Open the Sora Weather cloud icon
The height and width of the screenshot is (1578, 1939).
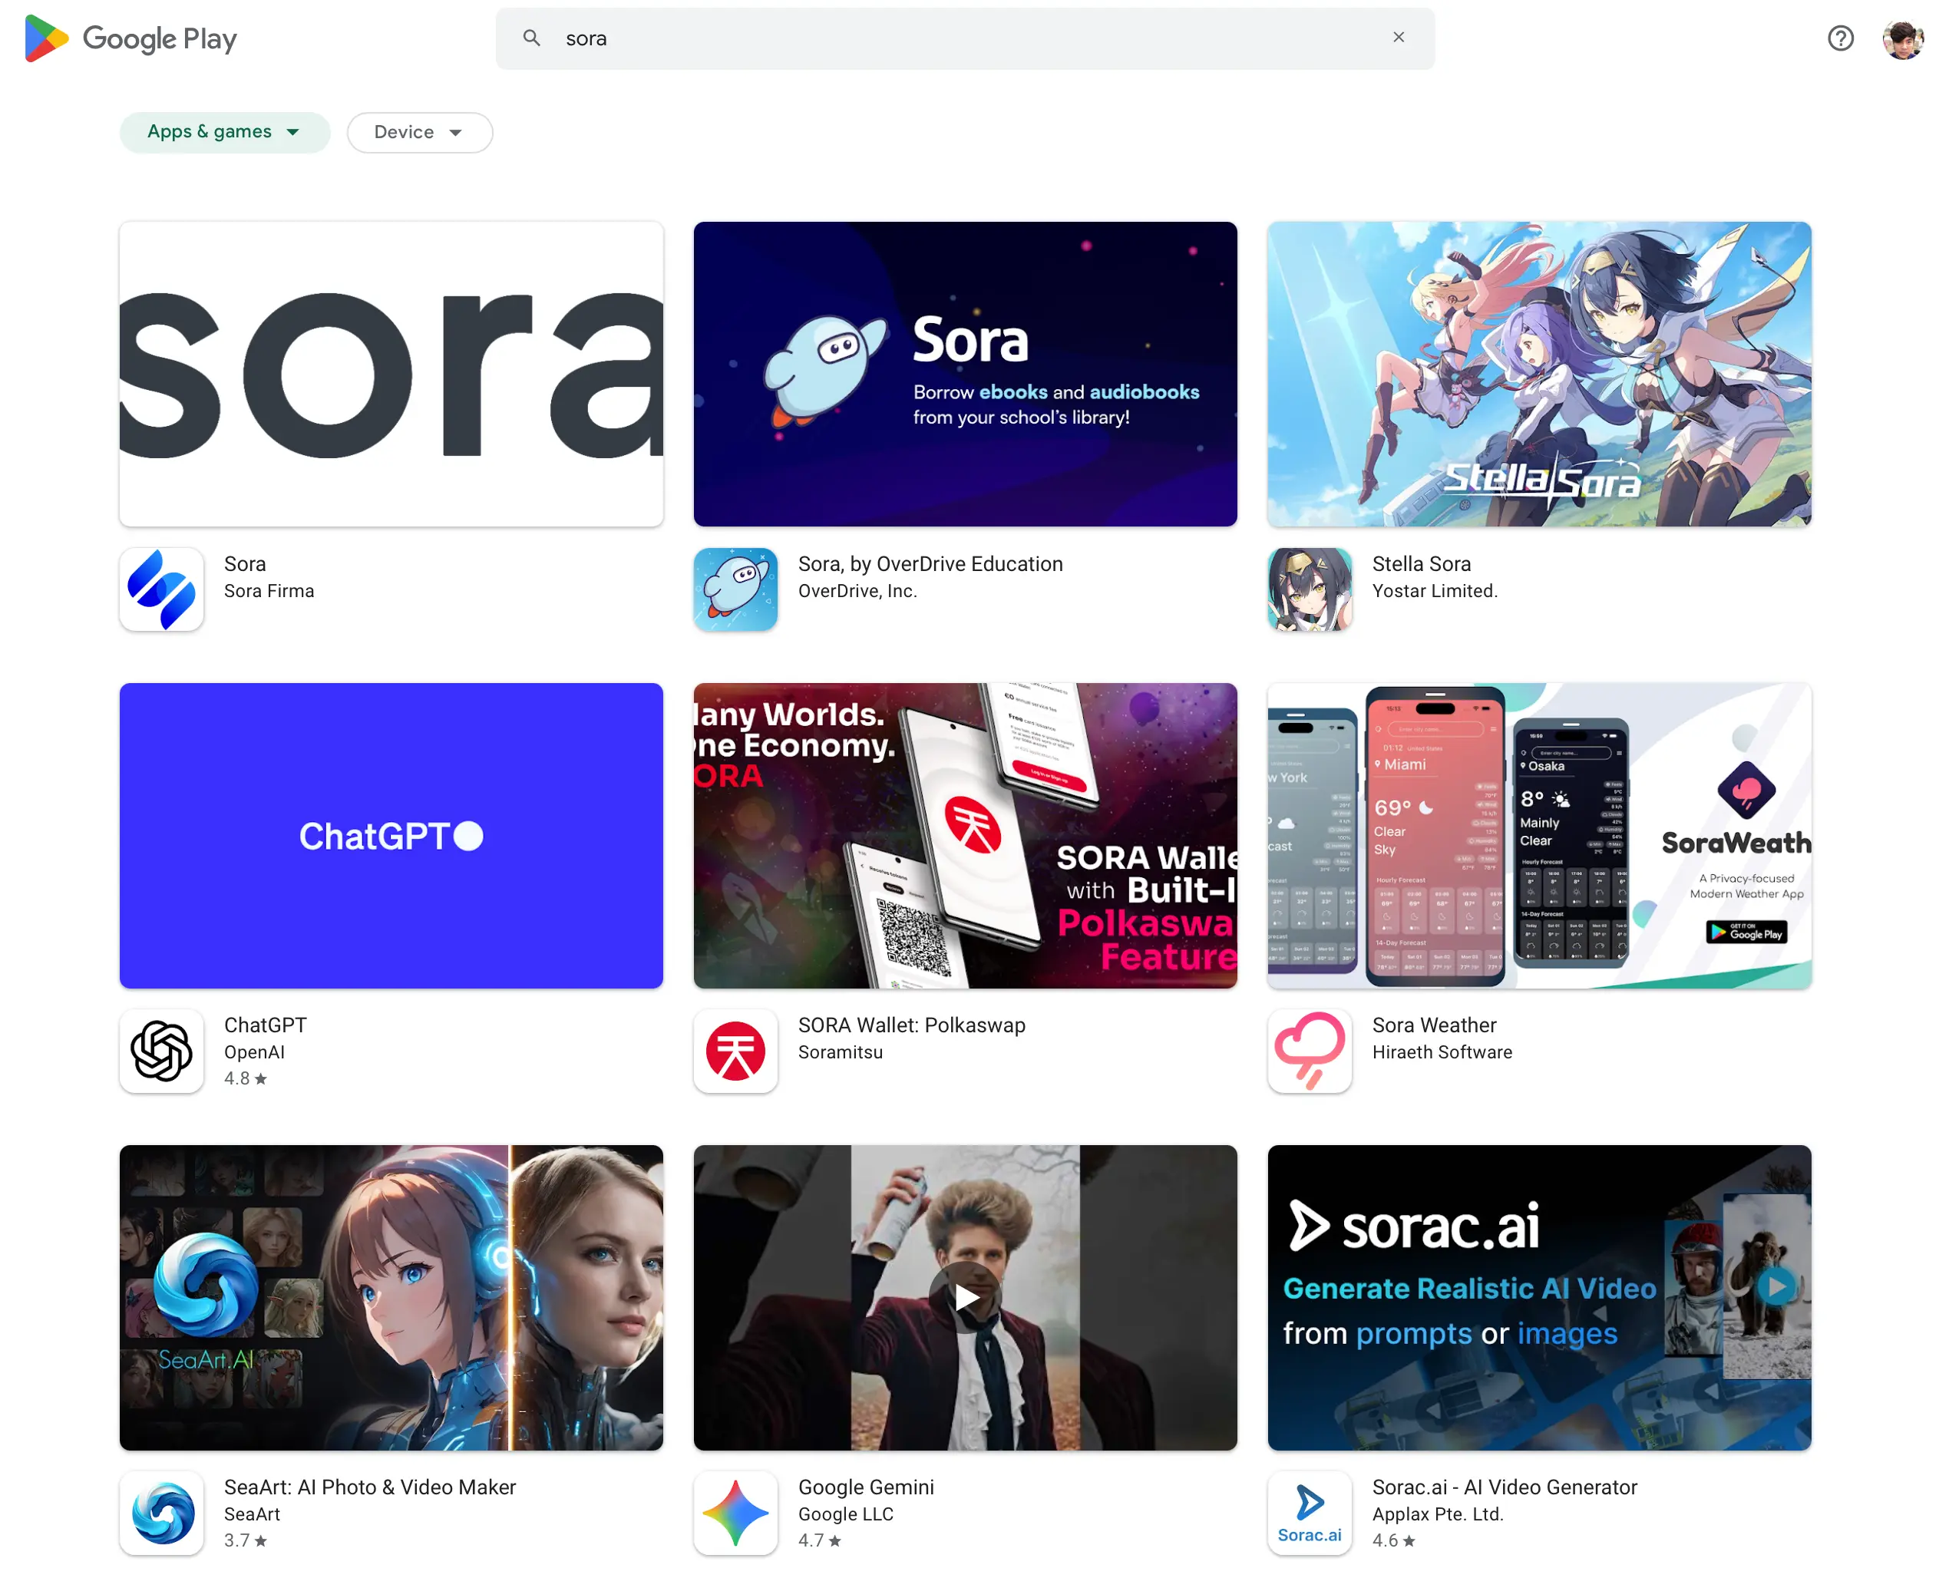(x=1308, y=1050)
